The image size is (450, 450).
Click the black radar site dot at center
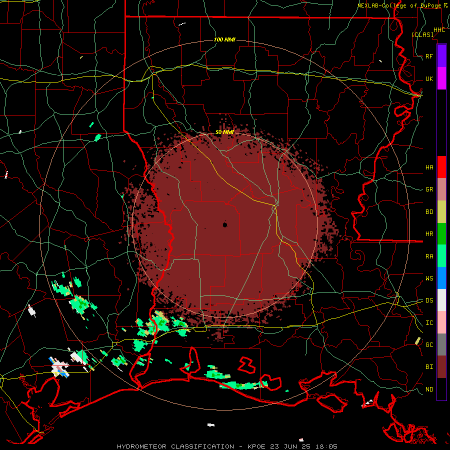coord(225,224)
